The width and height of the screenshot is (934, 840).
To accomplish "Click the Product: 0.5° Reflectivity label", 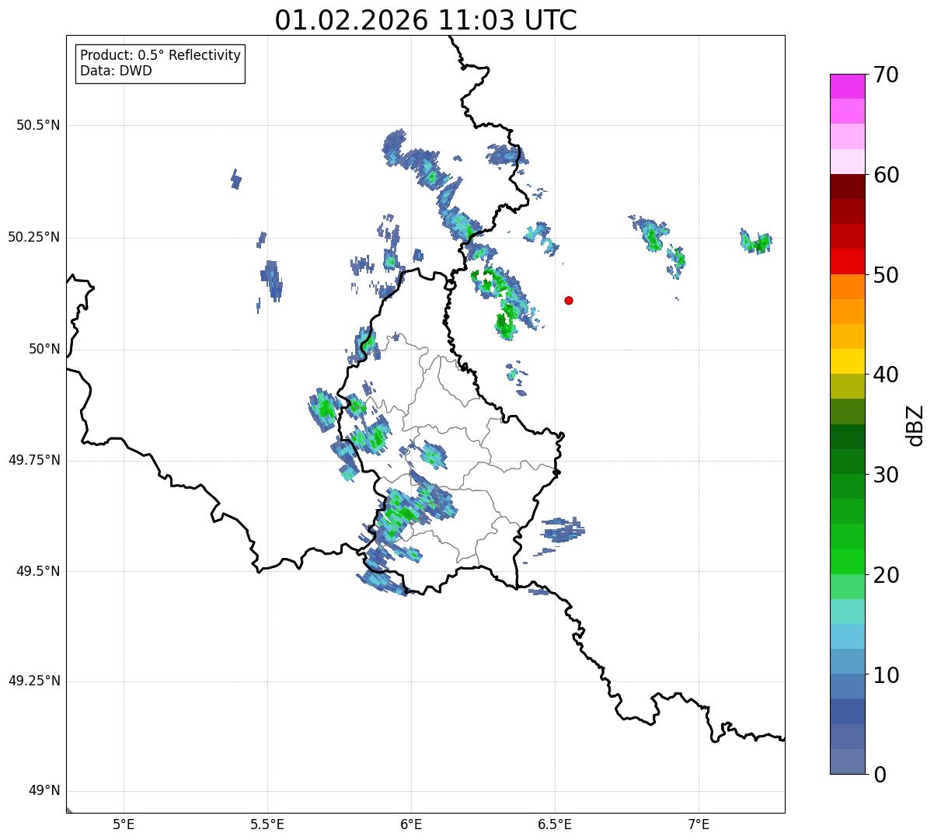I will coord(161,55).
